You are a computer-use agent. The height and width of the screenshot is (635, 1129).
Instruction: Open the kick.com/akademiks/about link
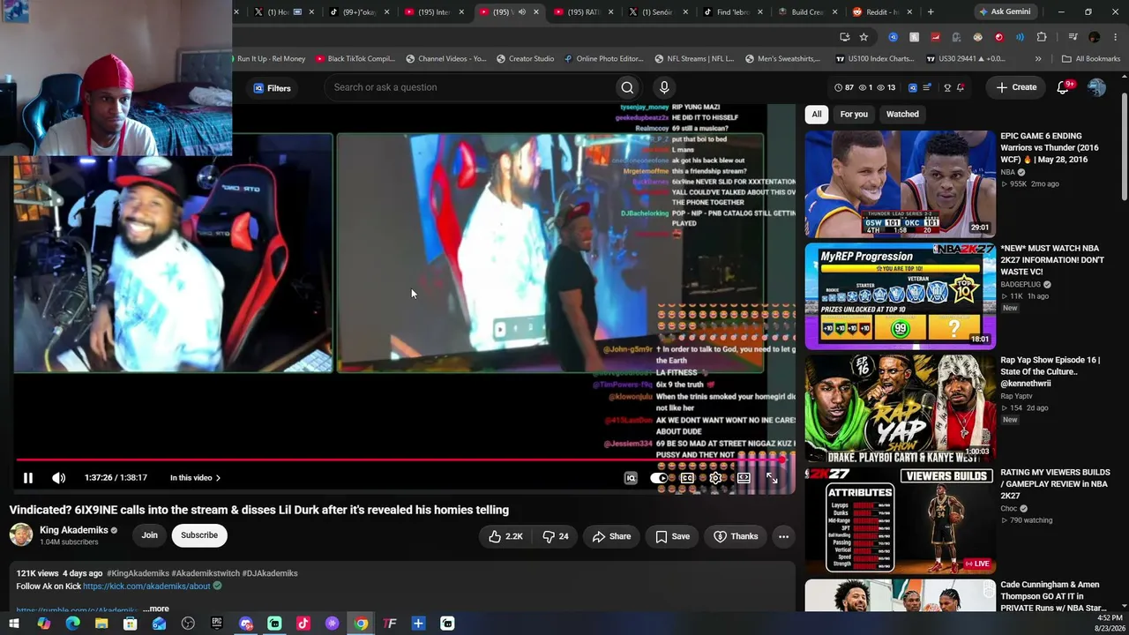pyautogui.click(x=146, y=586)
